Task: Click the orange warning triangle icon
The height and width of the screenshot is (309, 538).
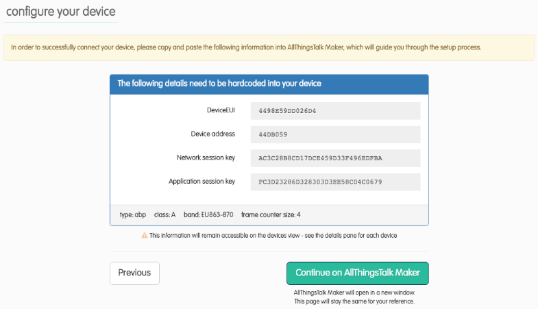Action: pyautogui.click(x=144, y=235)
